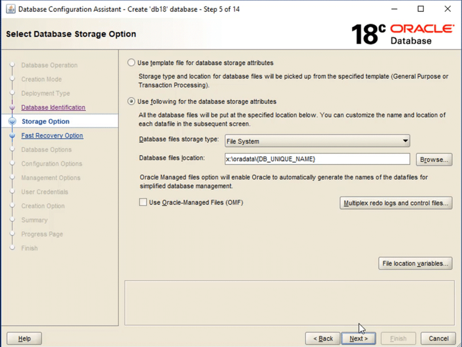
Task: Click the Database Configuration Assistant title icon
Action: pos(10,9)
